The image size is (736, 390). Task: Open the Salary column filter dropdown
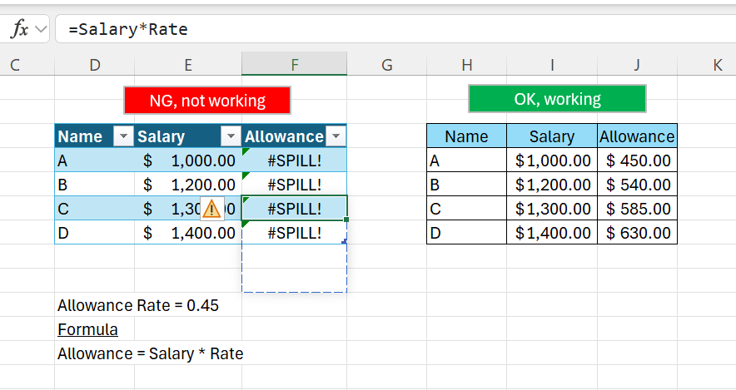click(231, 136)
